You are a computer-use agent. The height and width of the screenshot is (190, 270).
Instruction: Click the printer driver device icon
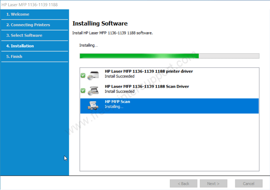tap(93, 76)
